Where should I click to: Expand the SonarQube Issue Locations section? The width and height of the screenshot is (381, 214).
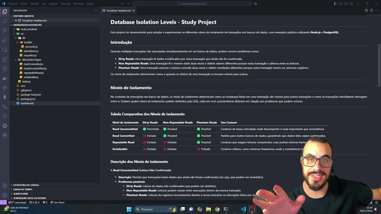pos(55,198)
